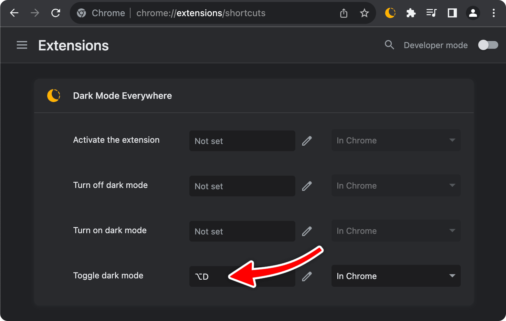The height and width of the screenshot is (321, 506).
Task: Open scope dropdown for Turn off dark mode
Action: (x=396, y=185)
